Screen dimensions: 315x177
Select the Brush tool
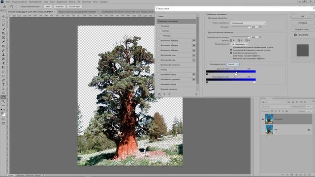[3, 50]
